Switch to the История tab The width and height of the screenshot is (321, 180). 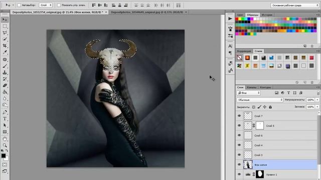[267, 15]
